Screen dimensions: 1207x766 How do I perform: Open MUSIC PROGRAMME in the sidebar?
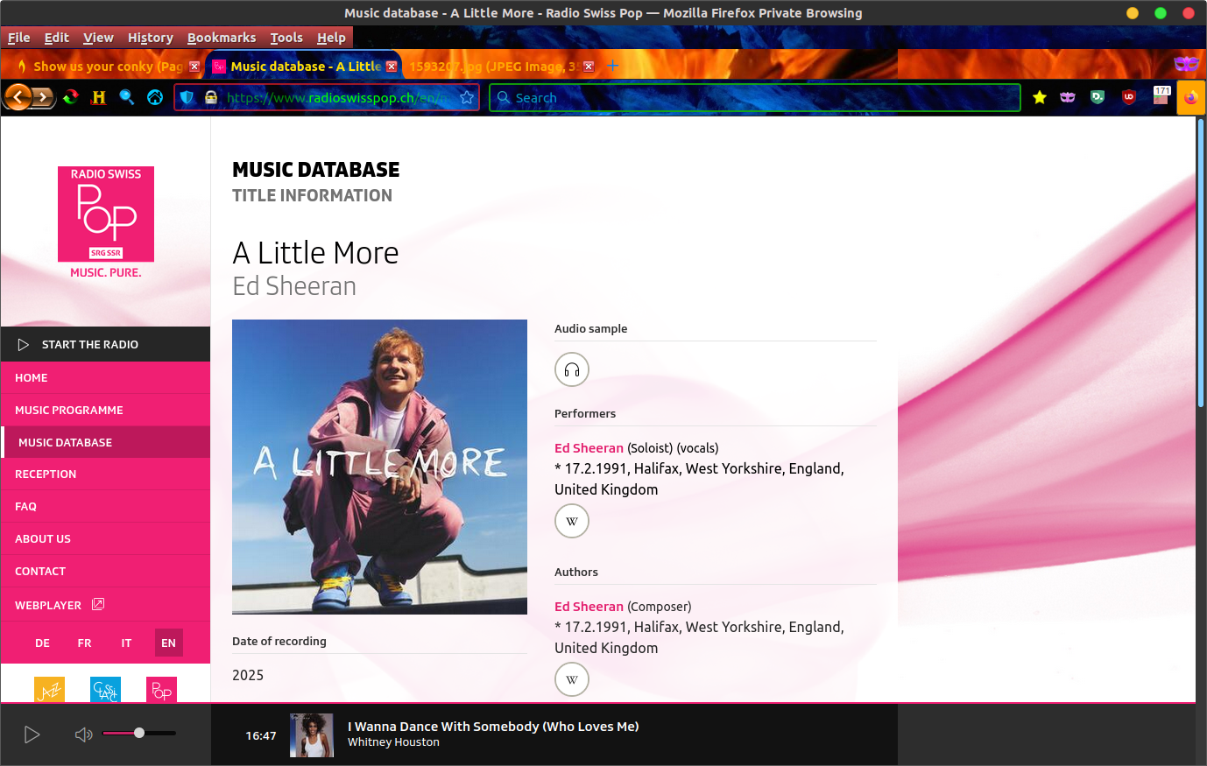(105, 410)
